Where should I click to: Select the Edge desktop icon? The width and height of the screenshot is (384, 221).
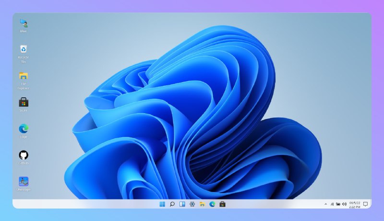24,131
